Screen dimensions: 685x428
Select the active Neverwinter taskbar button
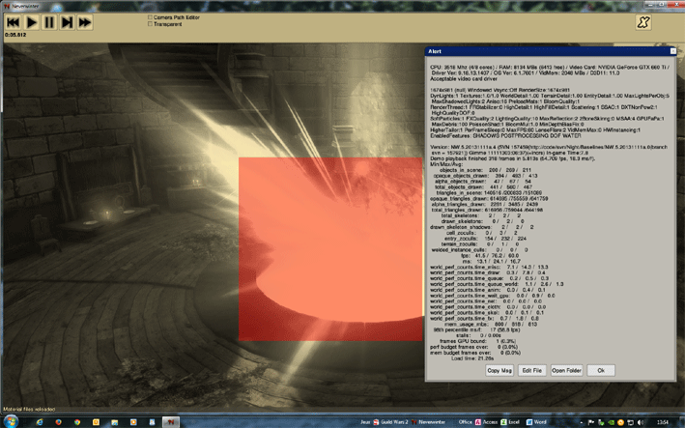(171, 422)
